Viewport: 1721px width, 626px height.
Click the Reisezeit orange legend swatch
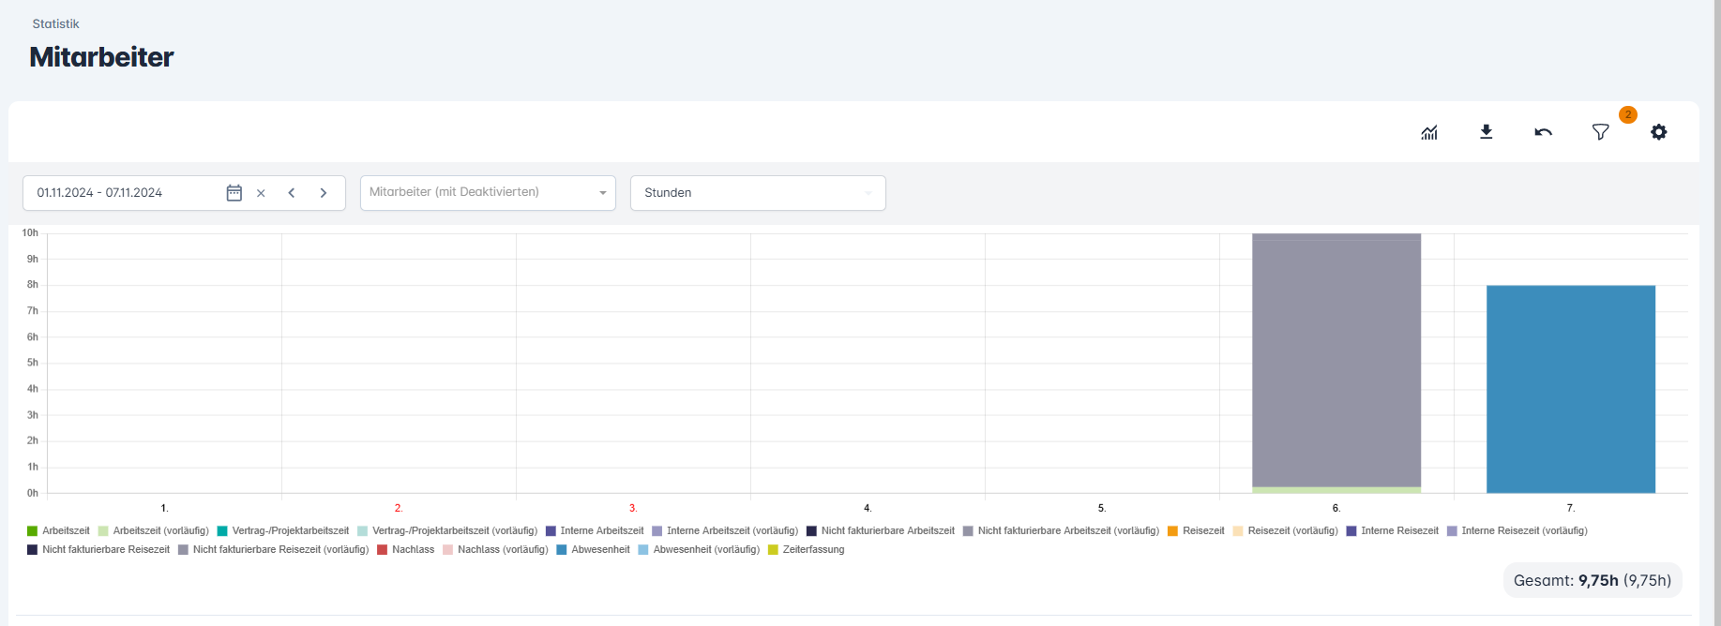[x=1172, y=531]
